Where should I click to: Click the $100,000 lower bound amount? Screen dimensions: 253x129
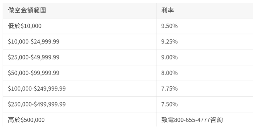(18, 89)
